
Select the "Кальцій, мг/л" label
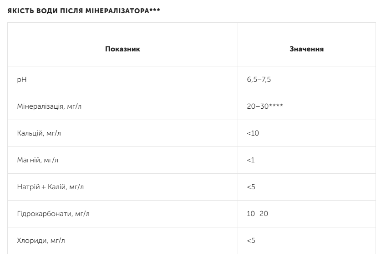point(38,133)
